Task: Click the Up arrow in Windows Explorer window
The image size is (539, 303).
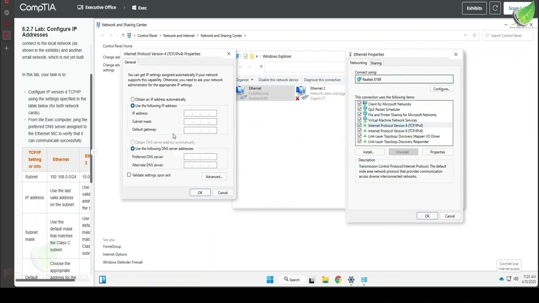Action: 261,67
